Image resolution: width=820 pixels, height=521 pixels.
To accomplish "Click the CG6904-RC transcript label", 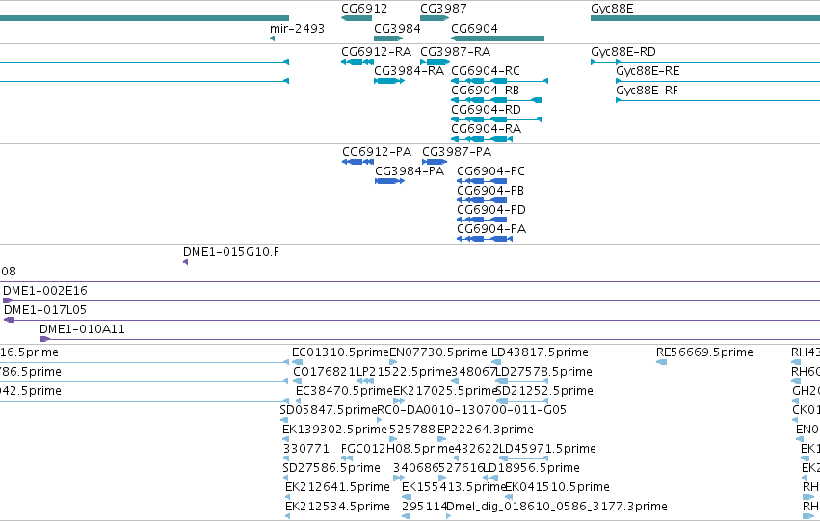I will point(486,71).
